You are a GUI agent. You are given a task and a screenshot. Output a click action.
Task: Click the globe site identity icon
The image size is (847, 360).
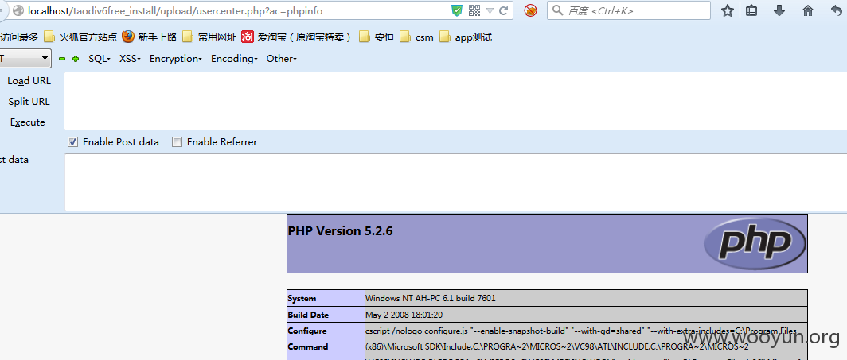tap(18, 10)
